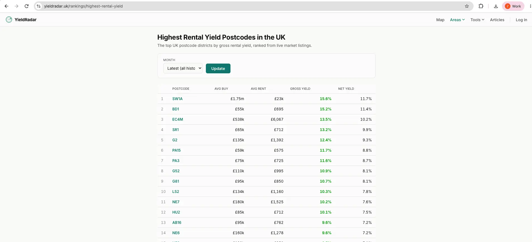Click the GROSS YIELD column header
532x242 pixels.
pyautogui.click(x=300, y=89)
